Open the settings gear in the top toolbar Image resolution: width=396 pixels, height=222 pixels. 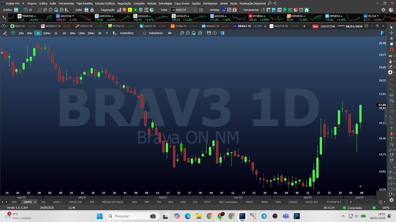click(x=383, y=10)
